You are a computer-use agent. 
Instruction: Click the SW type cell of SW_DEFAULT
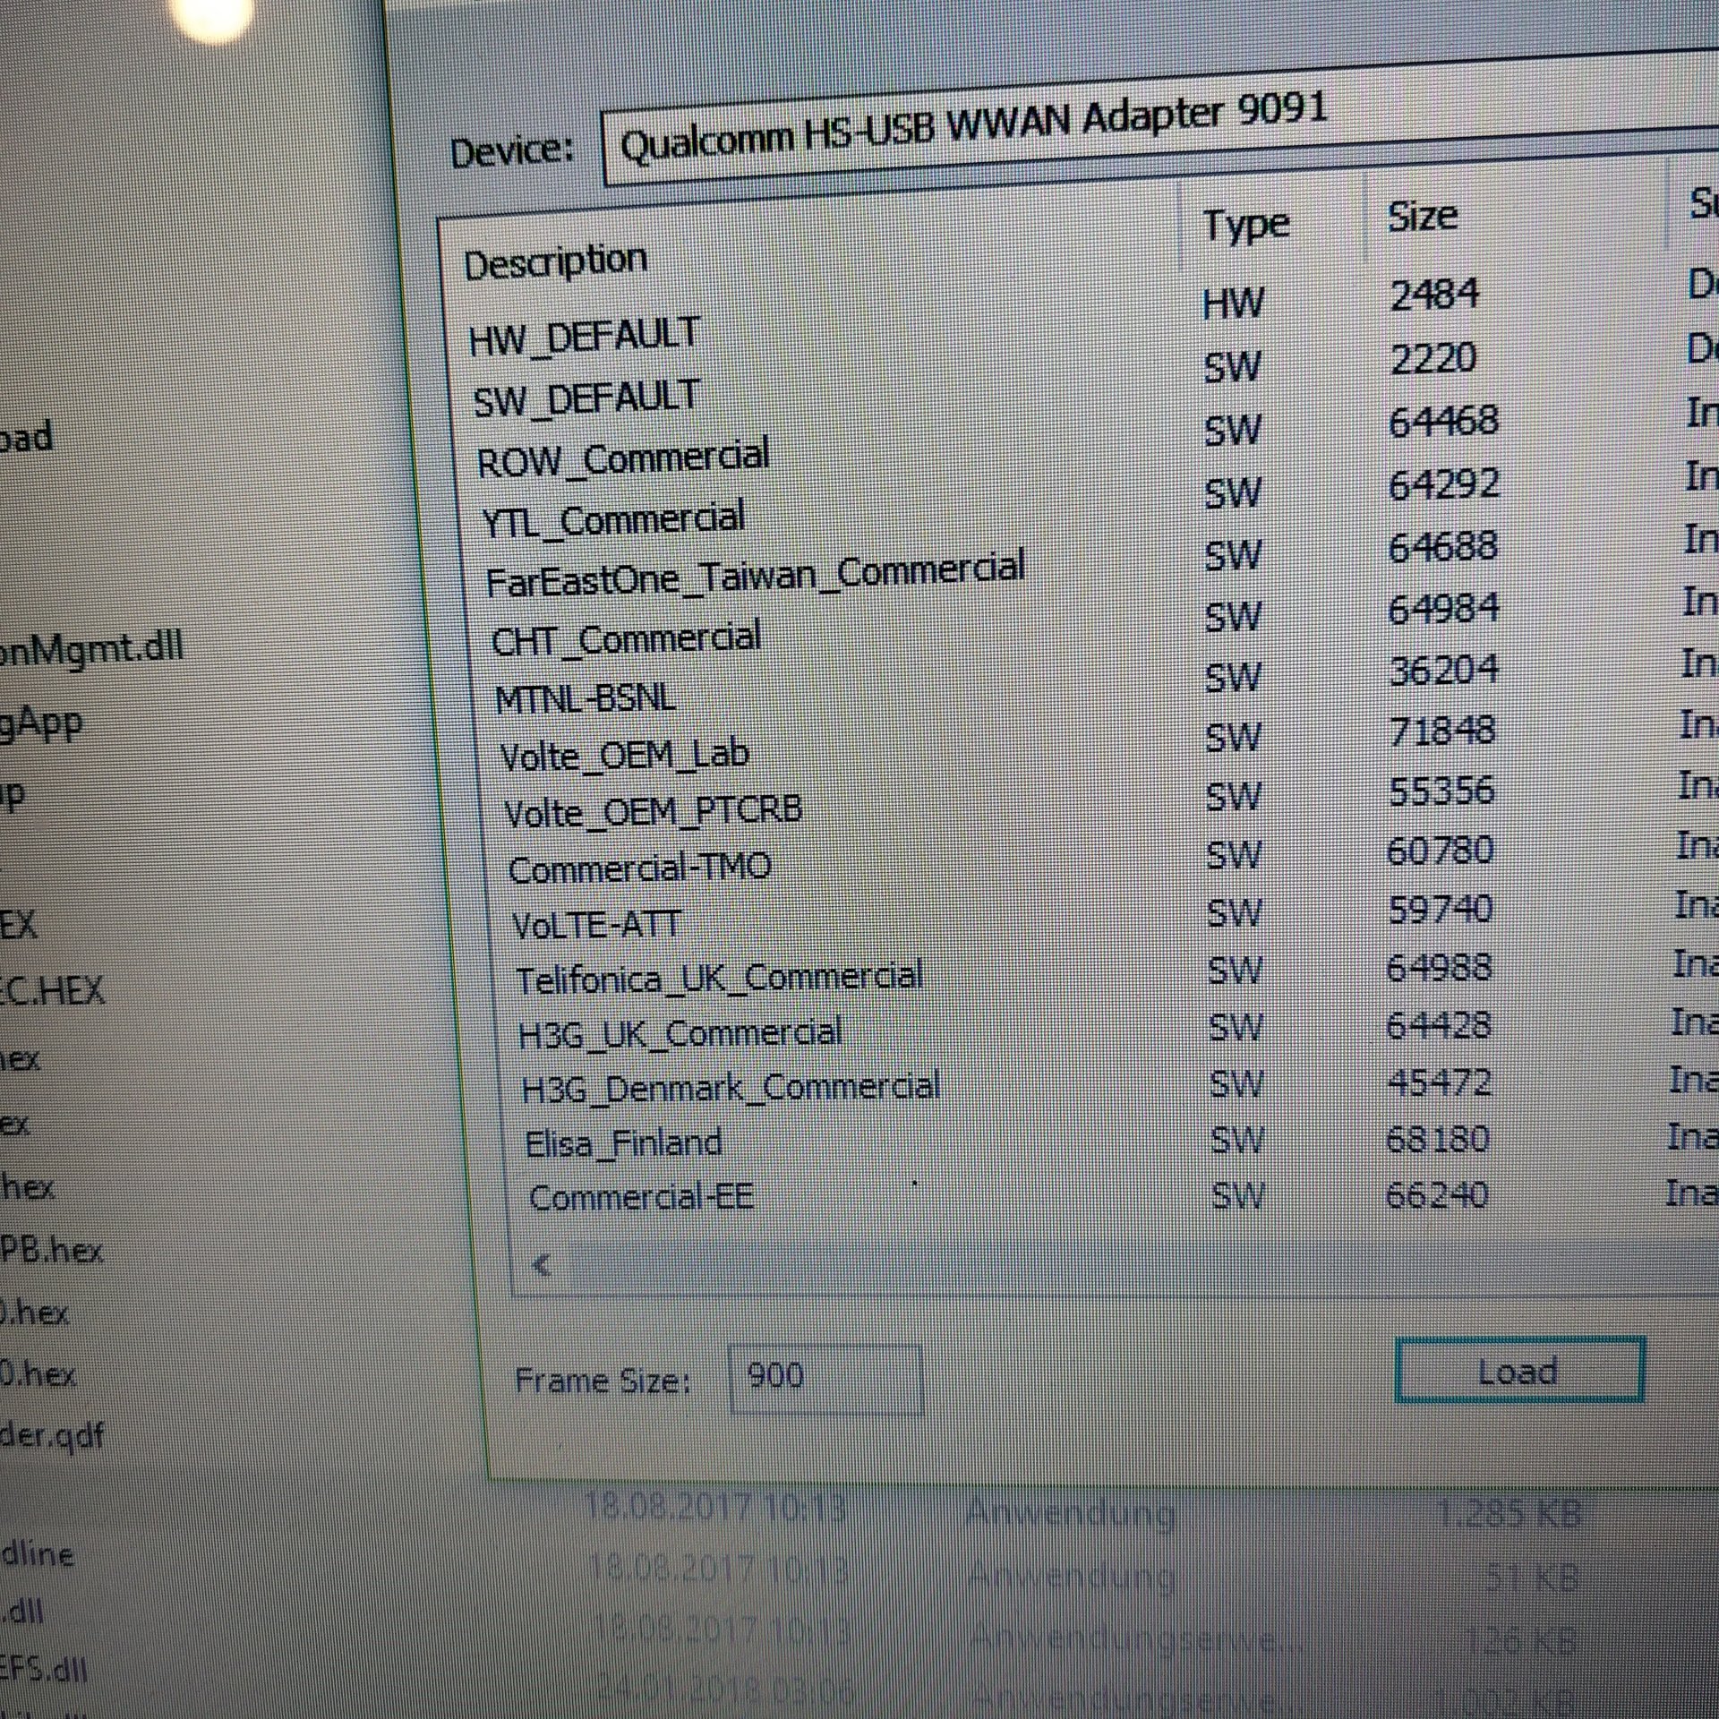click(1232, 366)
